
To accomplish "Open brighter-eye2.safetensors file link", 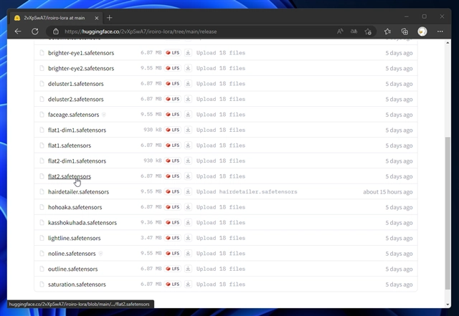I will [x=81, y=69].
